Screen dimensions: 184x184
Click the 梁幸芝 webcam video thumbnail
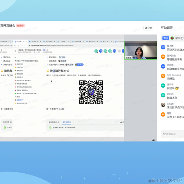[141, 50]
